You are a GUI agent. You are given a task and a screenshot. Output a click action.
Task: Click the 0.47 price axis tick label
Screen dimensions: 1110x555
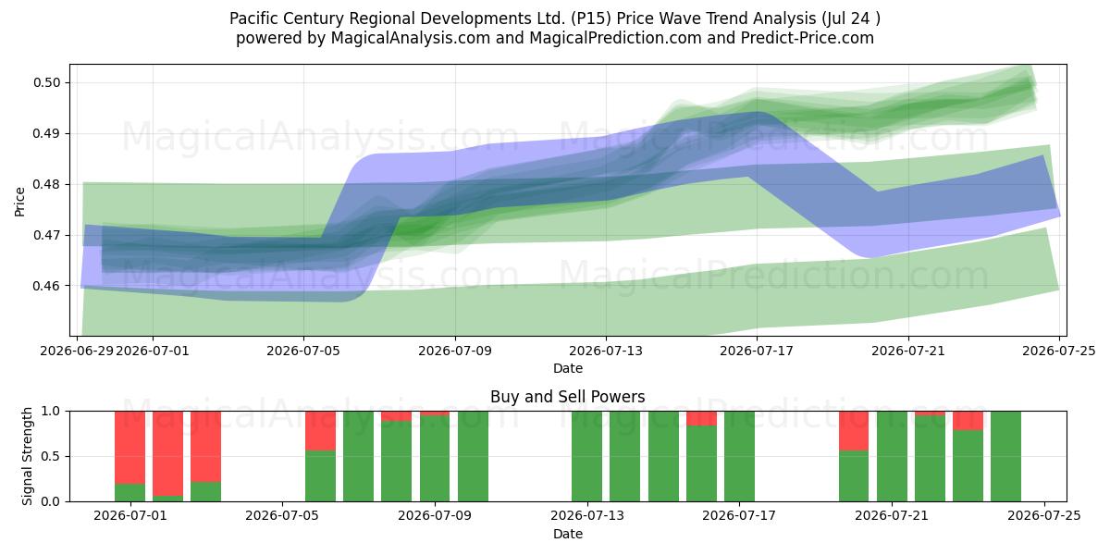(49, 235)
